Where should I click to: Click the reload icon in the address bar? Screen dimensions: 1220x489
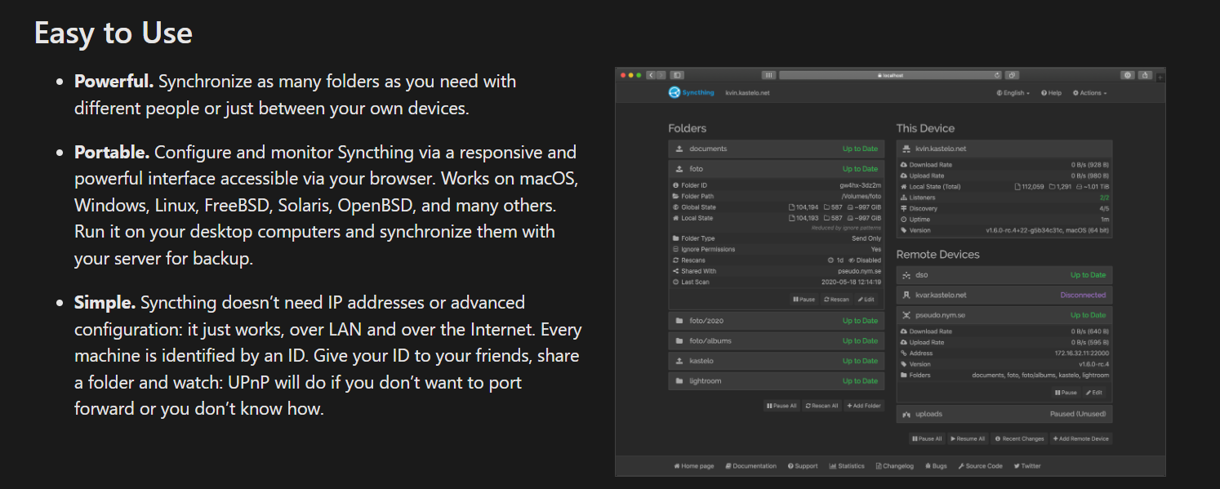pos(997,75)
